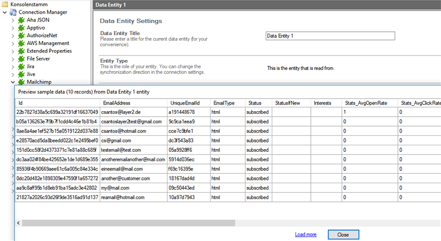Click the Data Entity Title input field
Image resolution: width=441 pixels, height=241 pixels.
(x=330, y=36)
